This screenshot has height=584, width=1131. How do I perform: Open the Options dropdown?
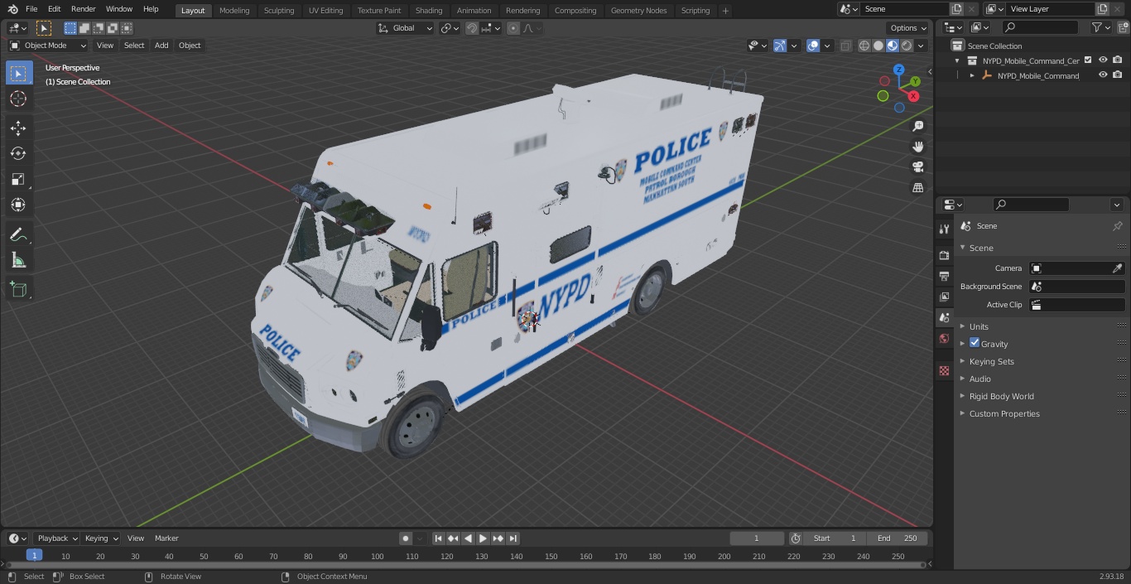coord(908,28)
